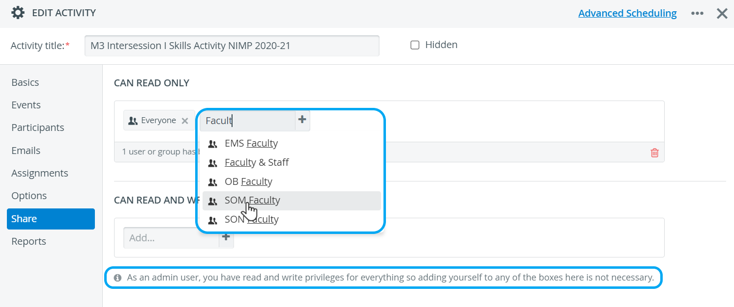The width and height of the screenshot is (734, 307).
Task: Click the red trash delete icon
Action: (654, 153)
